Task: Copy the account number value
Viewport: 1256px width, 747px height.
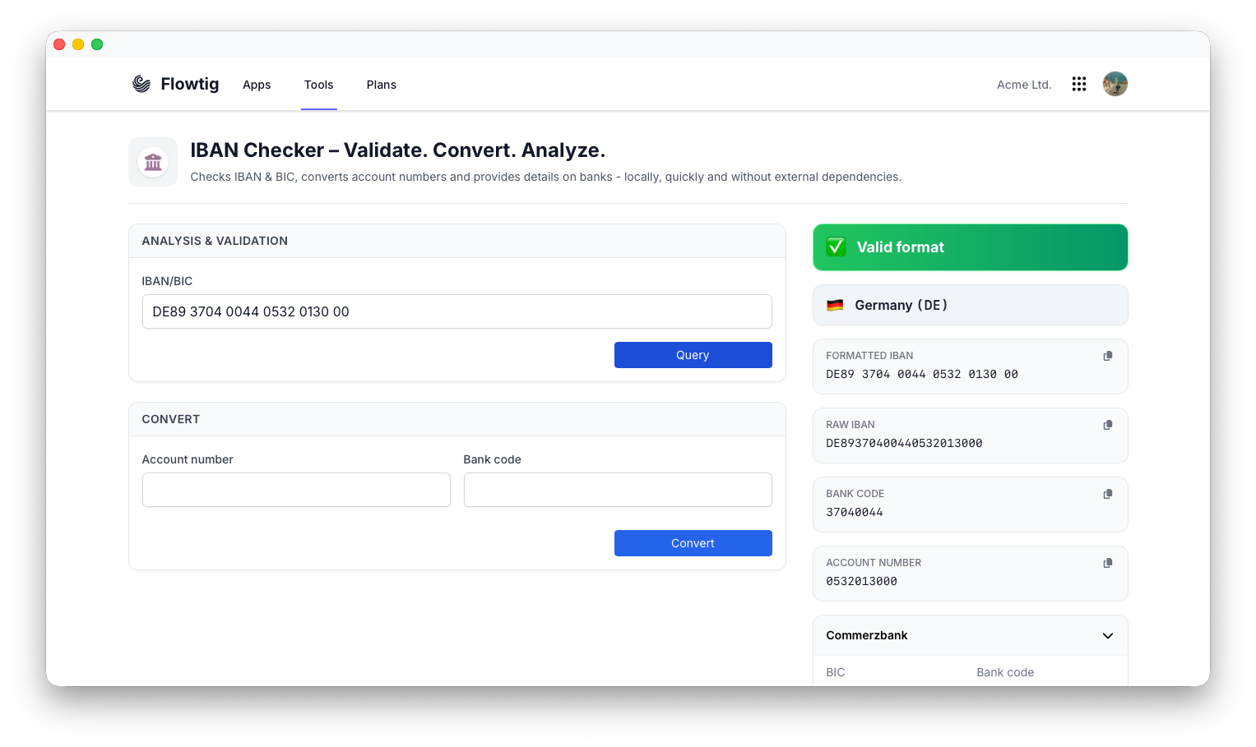Action: [1108, 563]
